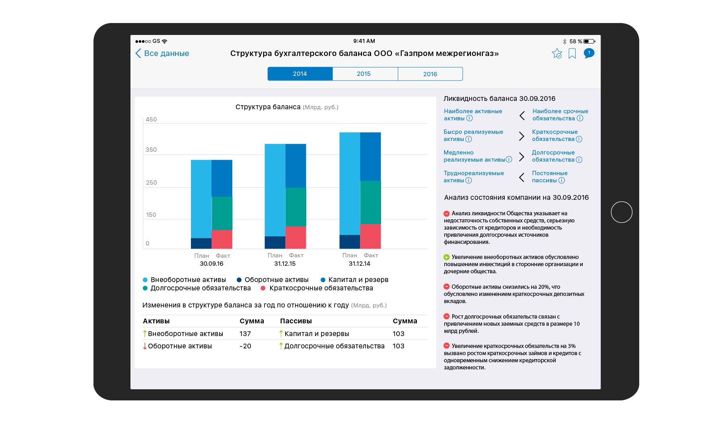Tap the favorites star icon

(557, 54)
